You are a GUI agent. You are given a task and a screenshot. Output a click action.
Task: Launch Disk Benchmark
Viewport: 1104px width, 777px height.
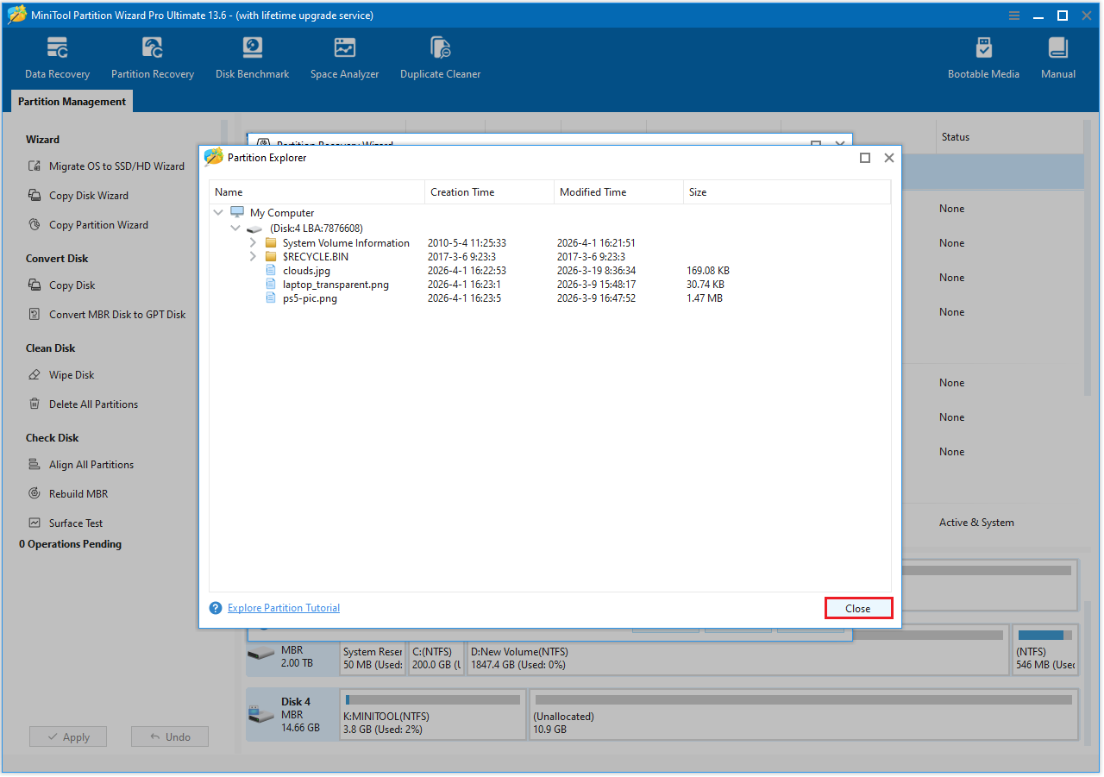coord(252,56)
